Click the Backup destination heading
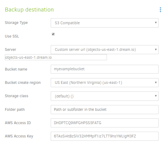Viewport: 167px width, 145px height. [29, 10]
